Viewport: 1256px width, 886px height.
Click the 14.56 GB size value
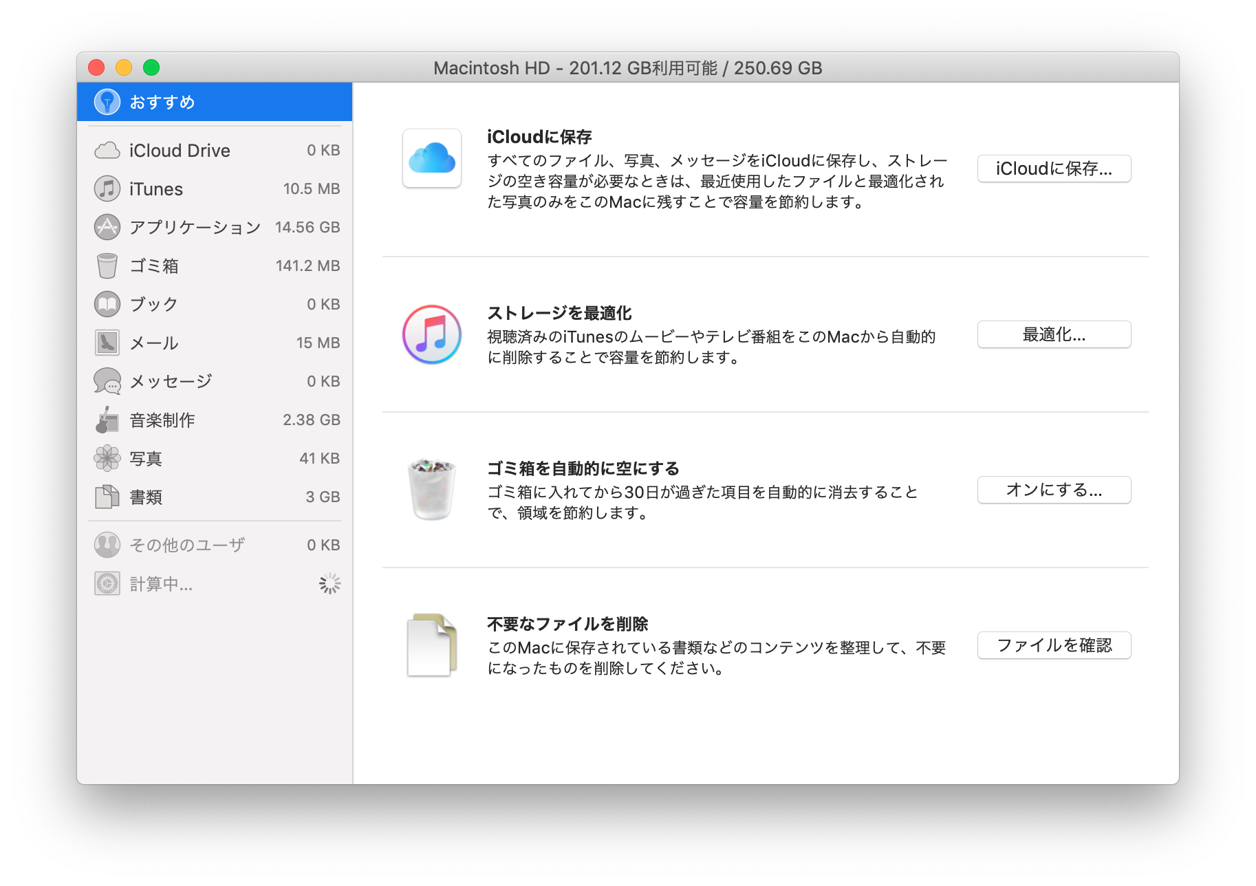coord(307,227)
